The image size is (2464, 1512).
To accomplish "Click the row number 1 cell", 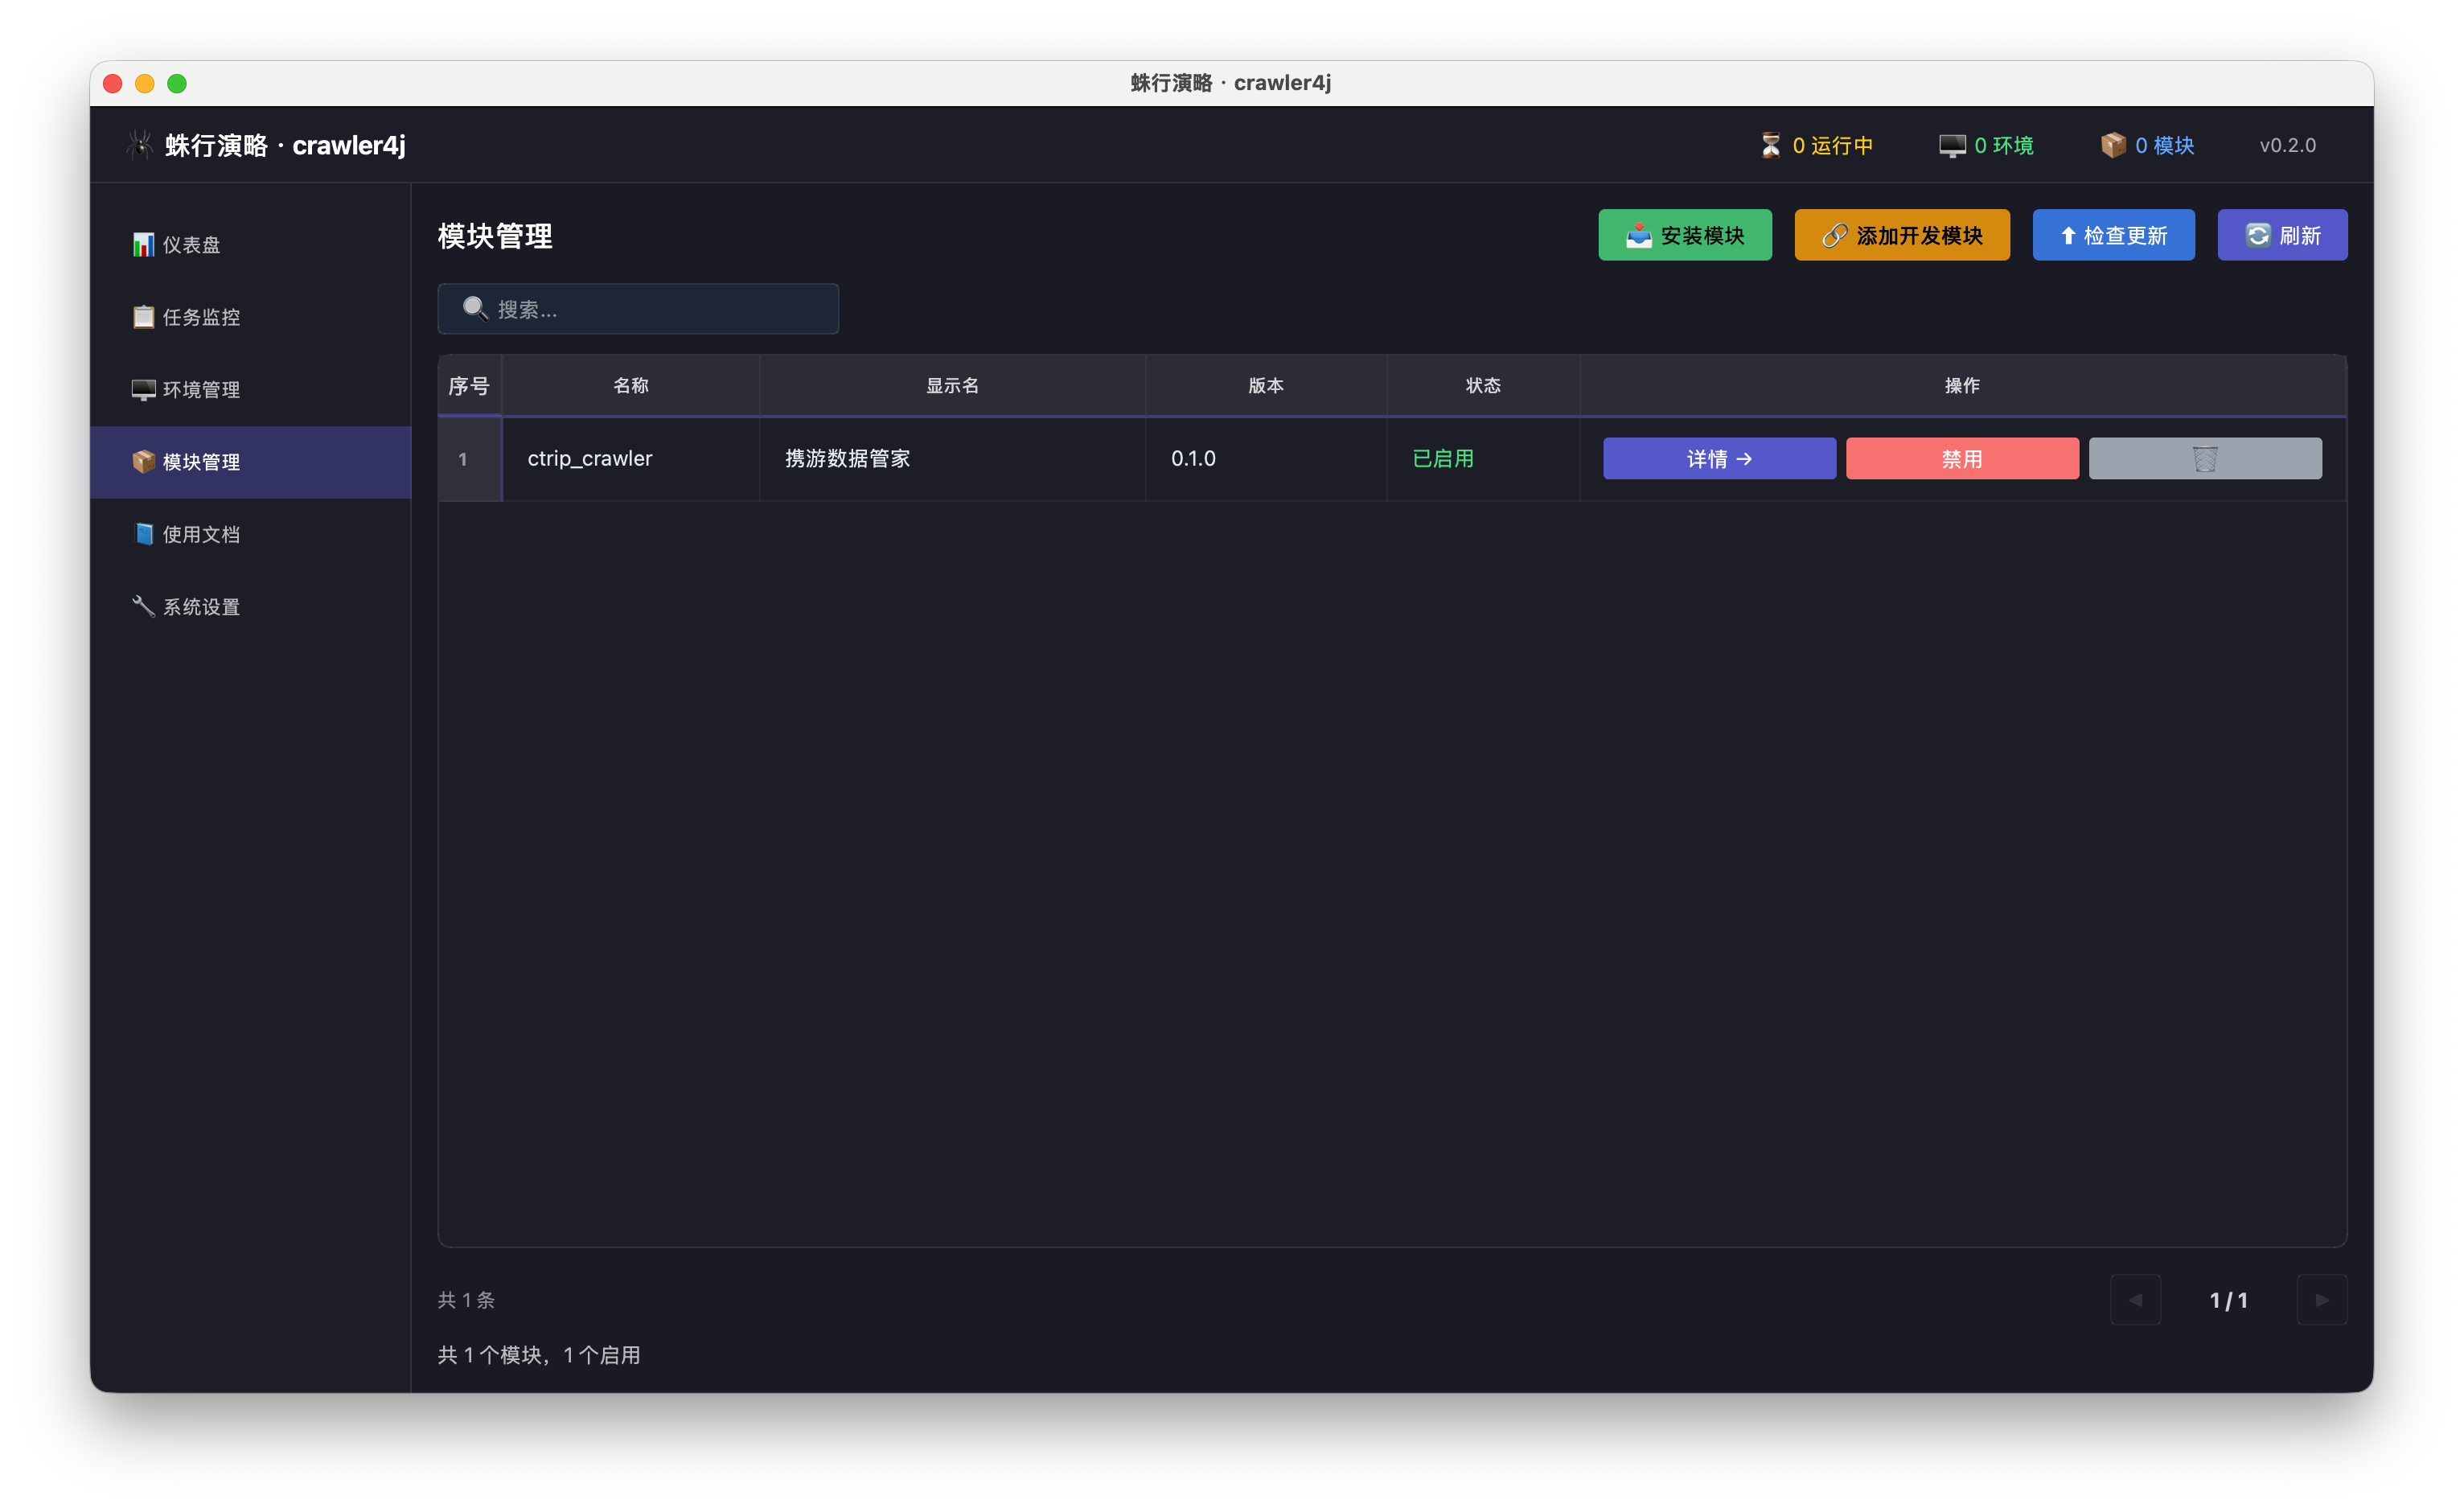I will click(469, 459).
